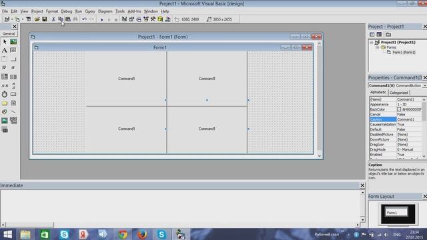This screenshot has width=427, height=240.
Task: Open the Debug menu
Action: [67, 11]
